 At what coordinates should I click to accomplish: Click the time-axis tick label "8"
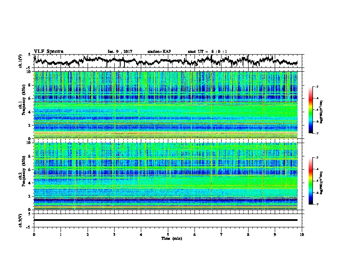pos(248,235)
